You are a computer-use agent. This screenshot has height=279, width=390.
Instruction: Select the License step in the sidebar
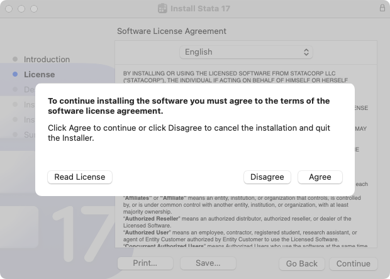[39, 74]
